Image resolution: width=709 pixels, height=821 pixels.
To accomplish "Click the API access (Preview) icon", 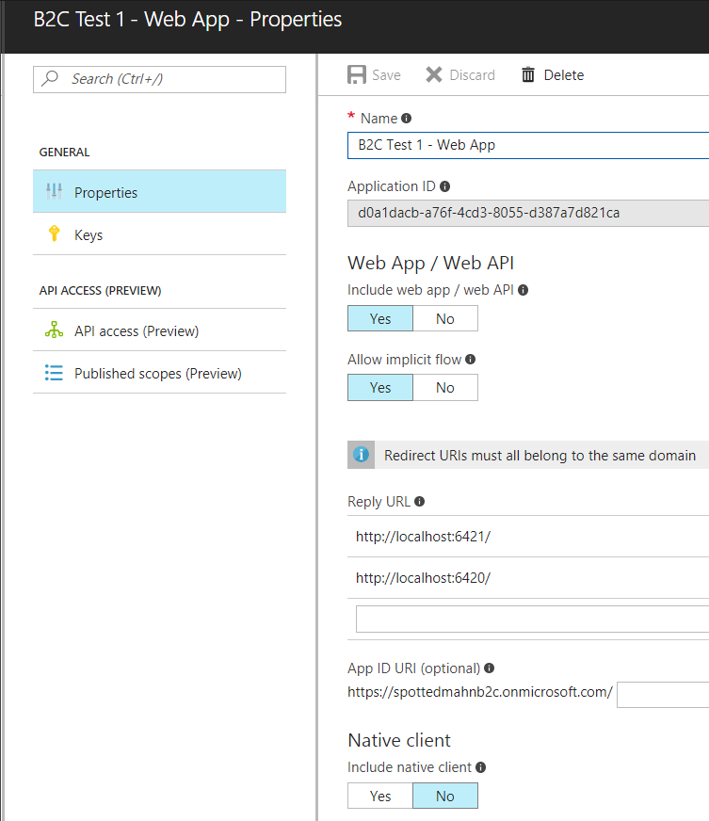I will click(x=54, y=330).
